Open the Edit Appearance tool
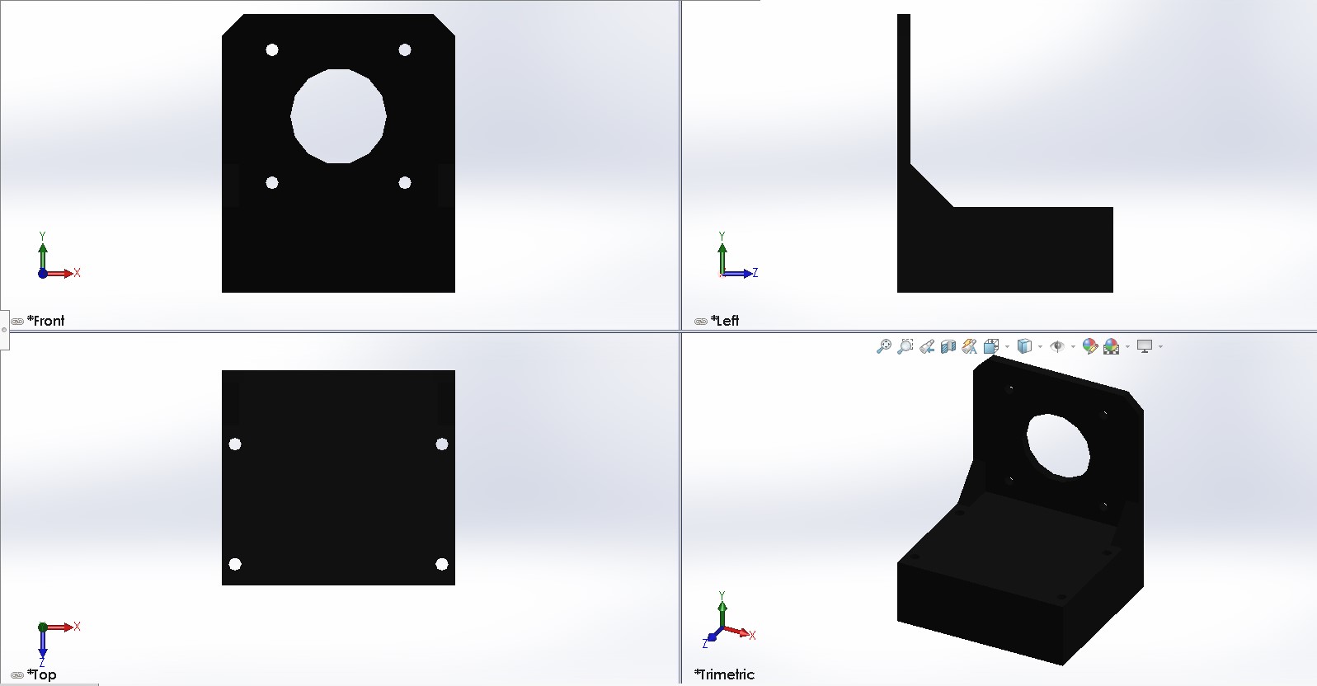The image size is (1317, 686). 1090,346
